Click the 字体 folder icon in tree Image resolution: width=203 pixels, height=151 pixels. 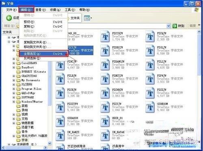click(18, 140)
